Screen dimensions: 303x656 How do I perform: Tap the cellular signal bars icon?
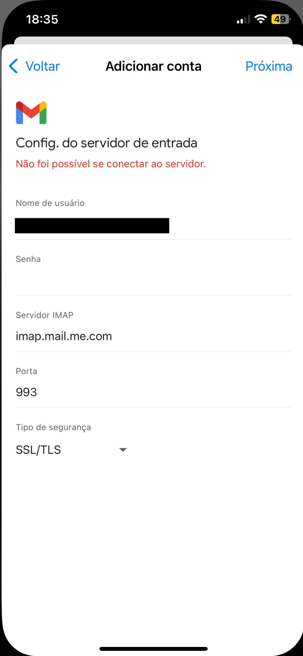243,19
